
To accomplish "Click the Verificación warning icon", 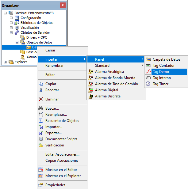I will point(41,145).
